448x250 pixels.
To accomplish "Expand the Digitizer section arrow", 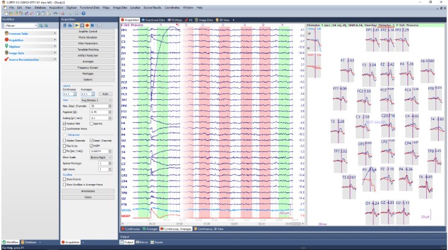I will pyautogui.click(x=55, y=46).
